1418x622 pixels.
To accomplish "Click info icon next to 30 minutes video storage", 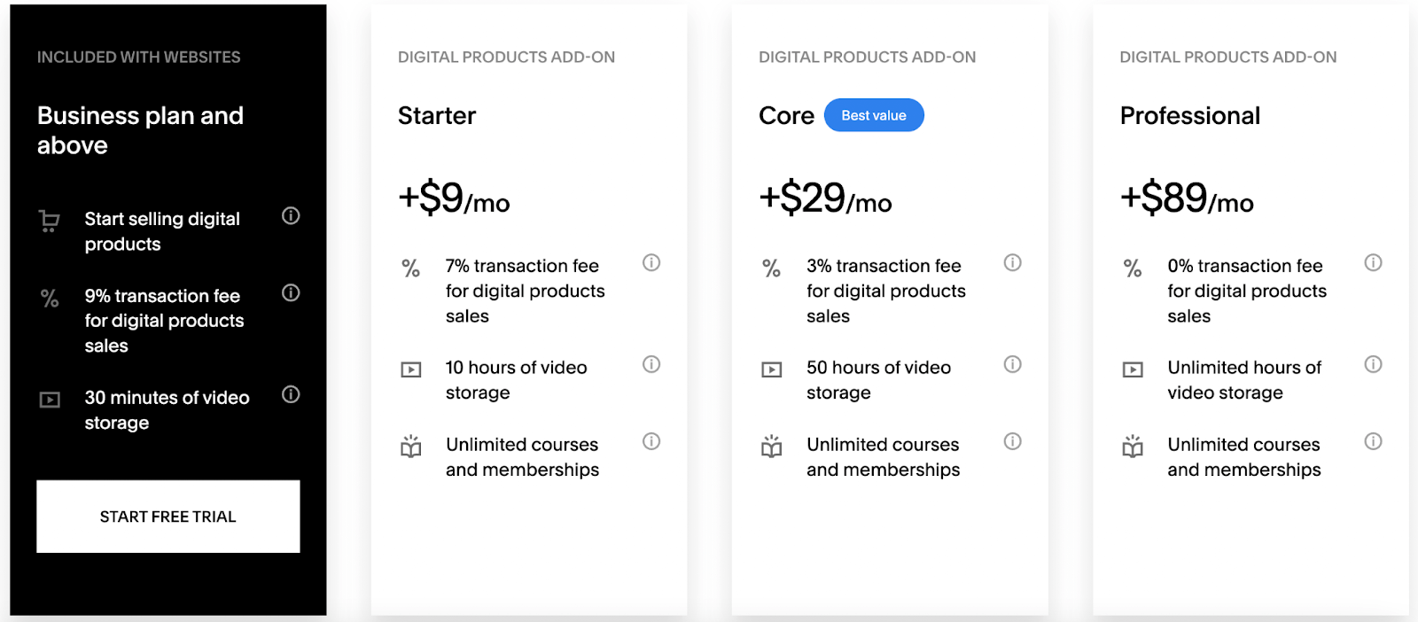I will (x=291, y=394).
